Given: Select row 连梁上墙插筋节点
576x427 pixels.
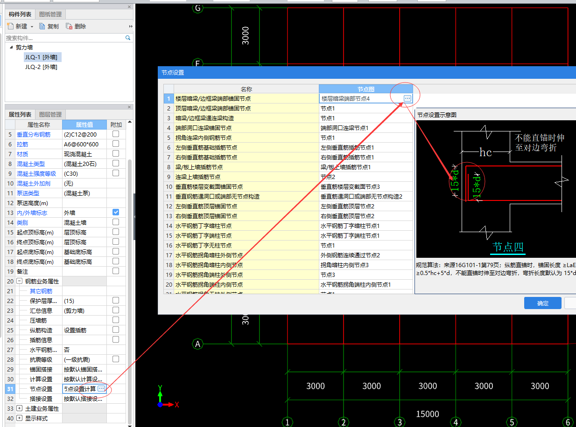Looking at the screenshot, I should [x=246, y=177].
